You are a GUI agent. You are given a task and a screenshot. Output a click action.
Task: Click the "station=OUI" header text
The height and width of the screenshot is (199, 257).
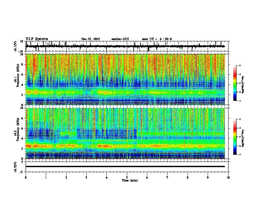point(120,39)
